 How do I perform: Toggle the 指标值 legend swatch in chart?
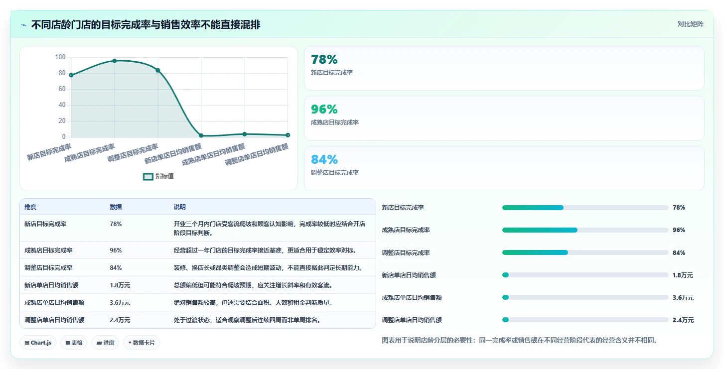pos(148,176)
